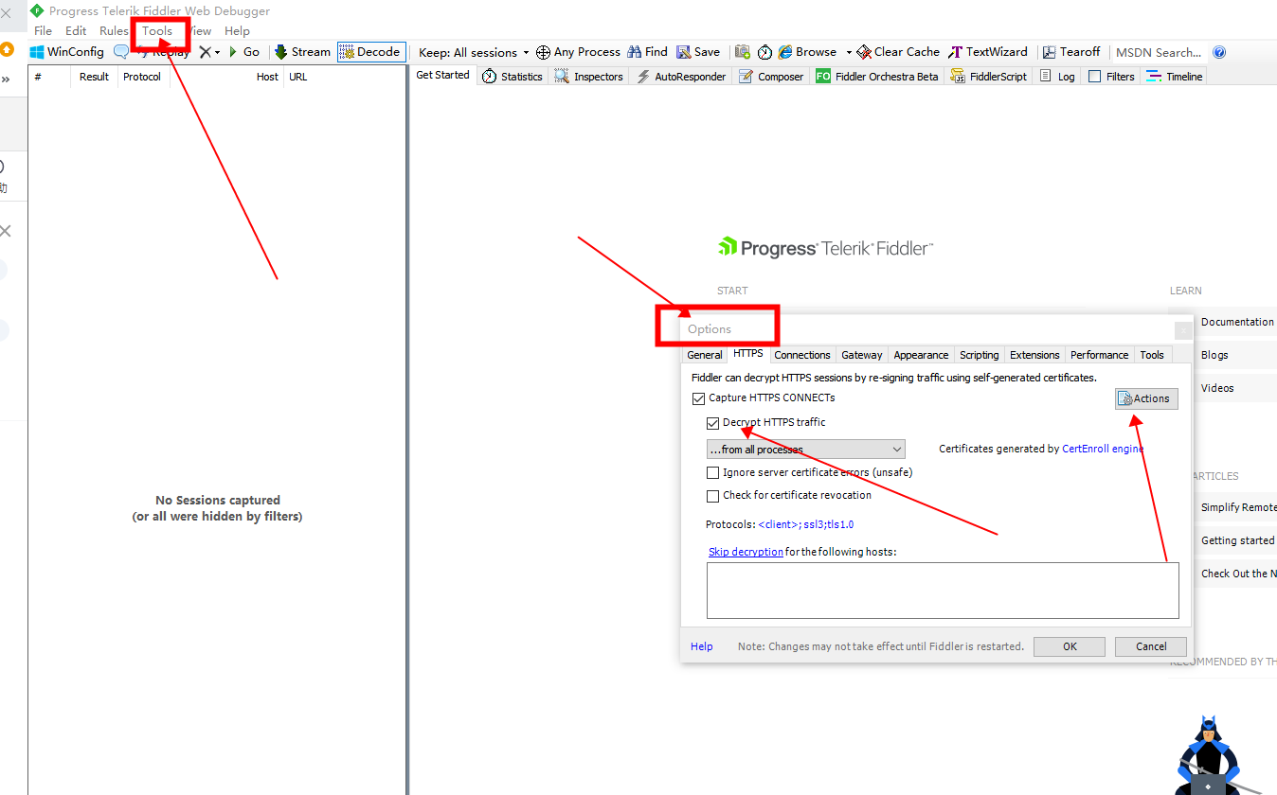The width and height of the screenshot is (1277, 795).
Task: Click the camera screenshot icon
Action: pyautogui.click(x=743, y=52)
